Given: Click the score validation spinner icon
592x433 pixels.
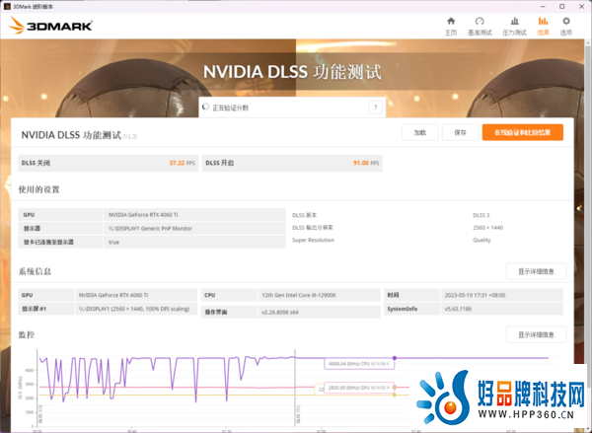Looking at the screenshot, I should [206, 107].
